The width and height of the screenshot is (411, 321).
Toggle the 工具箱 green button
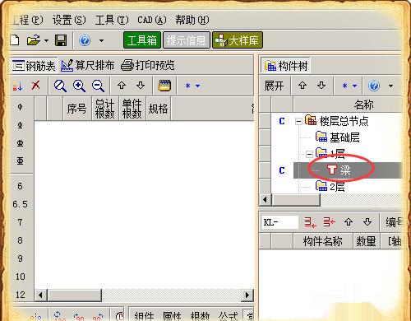tap(142, 40)
